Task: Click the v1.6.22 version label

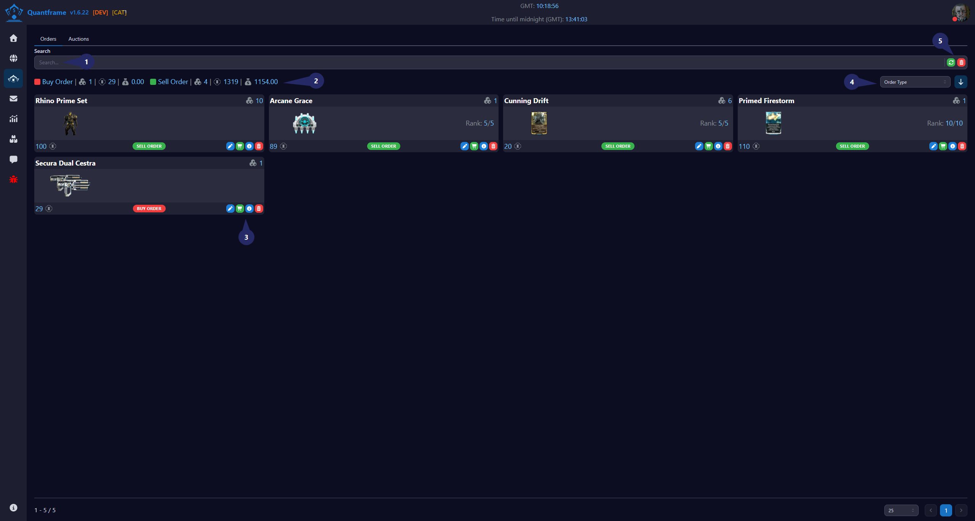Action: point(79,13)
